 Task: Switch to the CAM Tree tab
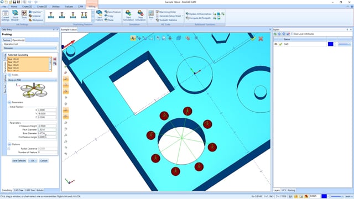click(30, 190)
